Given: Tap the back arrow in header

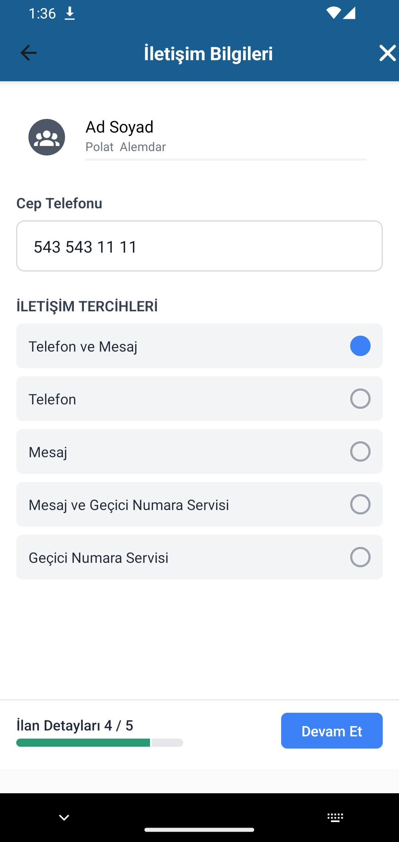Looking at the screenshot, I should (28, 53).
